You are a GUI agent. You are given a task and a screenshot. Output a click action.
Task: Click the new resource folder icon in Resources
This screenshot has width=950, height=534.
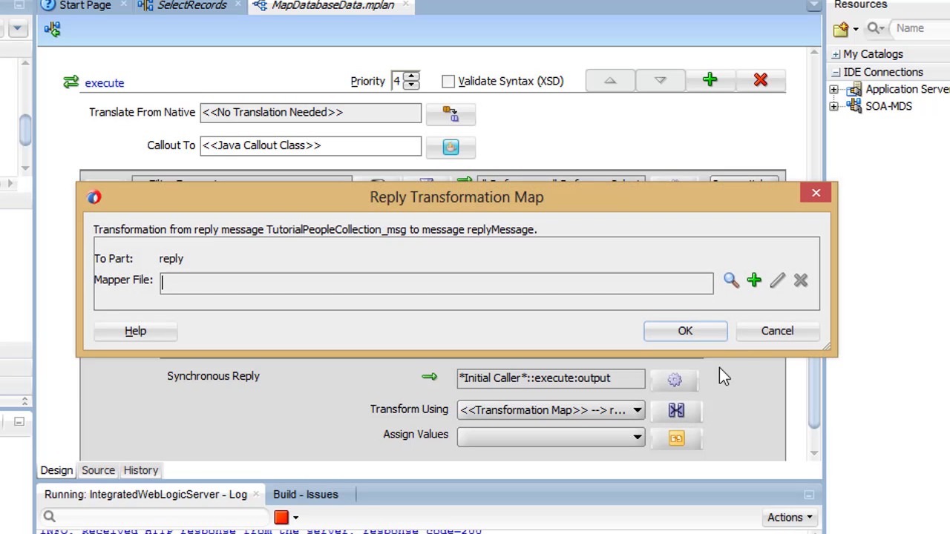[841, 29]
